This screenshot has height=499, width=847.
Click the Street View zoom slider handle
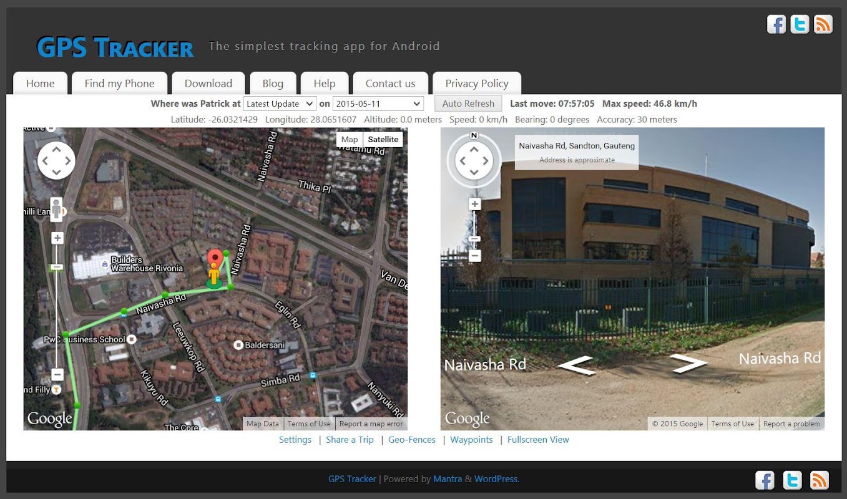(475, 239)
